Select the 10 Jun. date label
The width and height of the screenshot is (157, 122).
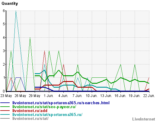point(91,96)
